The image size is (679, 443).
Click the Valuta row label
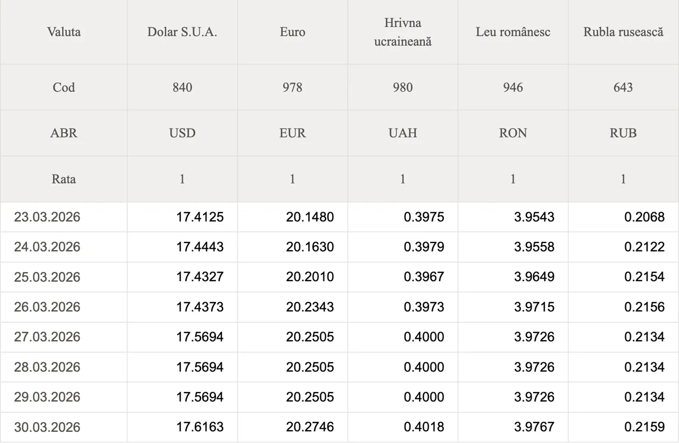(64, 32)
